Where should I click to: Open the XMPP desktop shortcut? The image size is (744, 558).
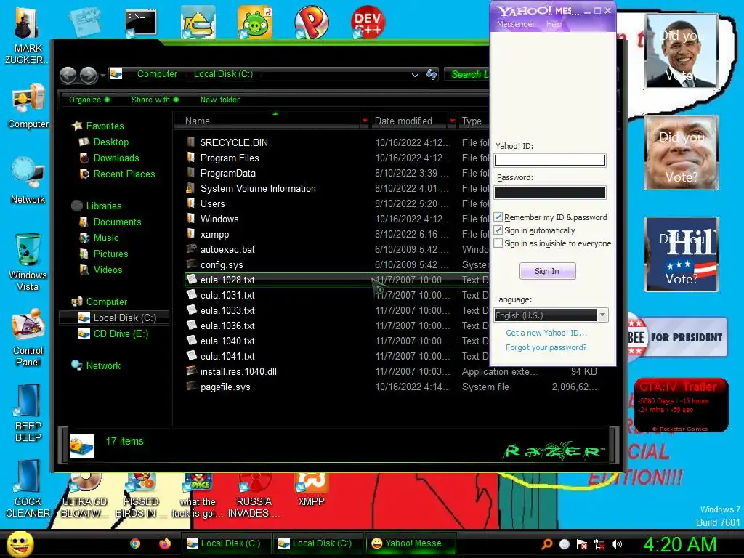311,490
